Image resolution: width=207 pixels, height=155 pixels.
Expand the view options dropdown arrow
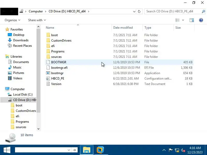[x=183, y=20]
